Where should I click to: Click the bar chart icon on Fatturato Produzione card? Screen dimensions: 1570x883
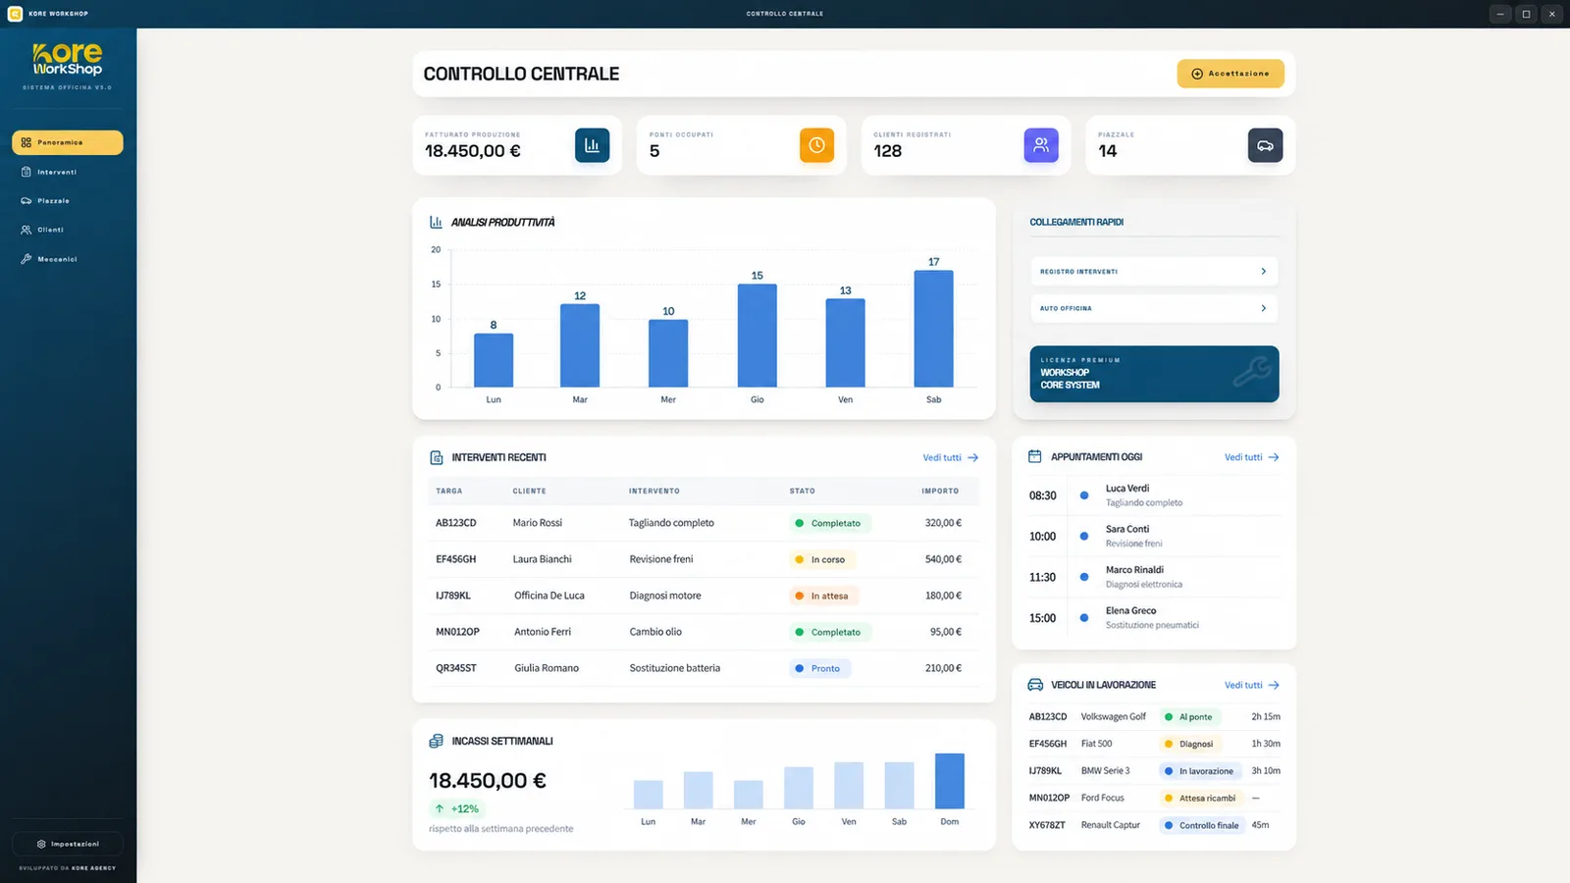(592, 145)
